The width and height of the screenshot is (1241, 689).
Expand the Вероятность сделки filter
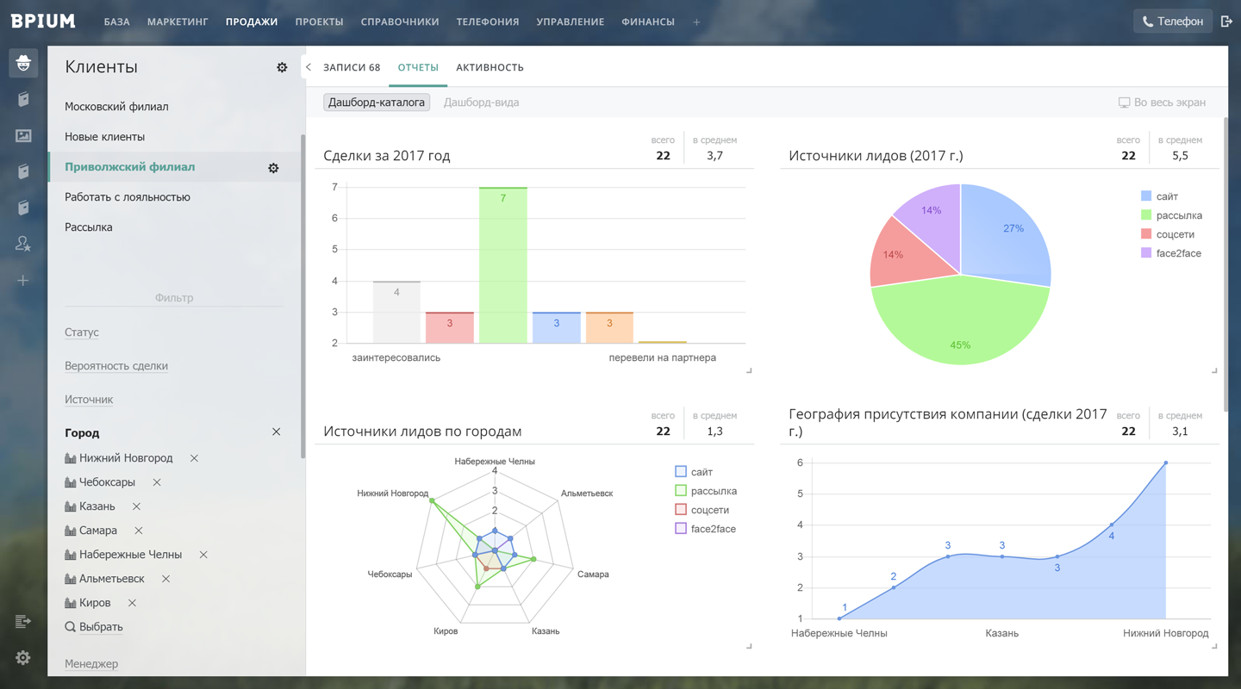coord(116,366)
